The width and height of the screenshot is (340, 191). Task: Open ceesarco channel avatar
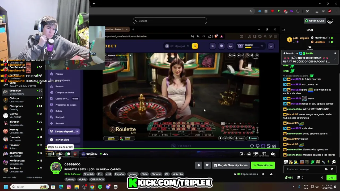point(56,167)
